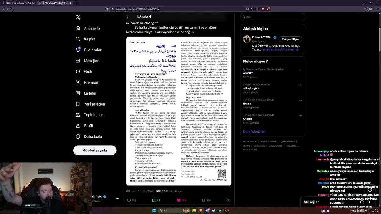
Task: Go back using the Gönderi back arrow
Action: (x=128, y=17)
